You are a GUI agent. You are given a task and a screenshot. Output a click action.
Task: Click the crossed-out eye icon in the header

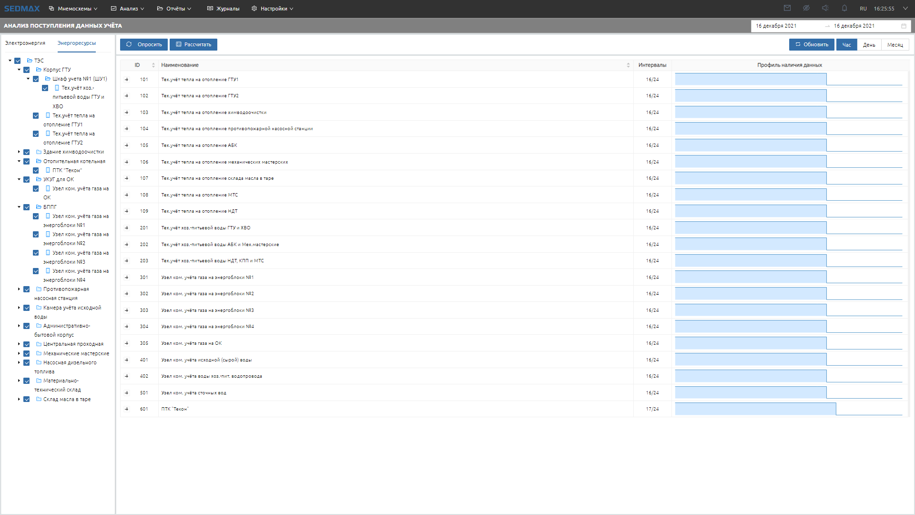(x=806, y=8)
